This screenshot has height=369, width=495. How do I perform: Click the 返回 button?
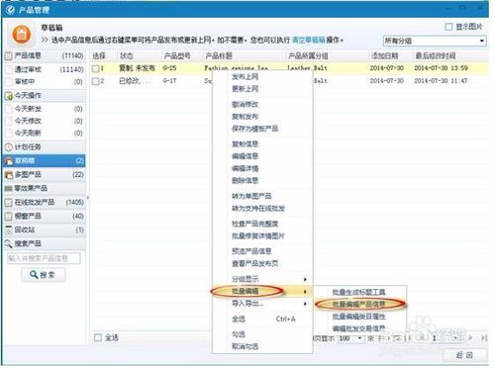pos(465,355)
